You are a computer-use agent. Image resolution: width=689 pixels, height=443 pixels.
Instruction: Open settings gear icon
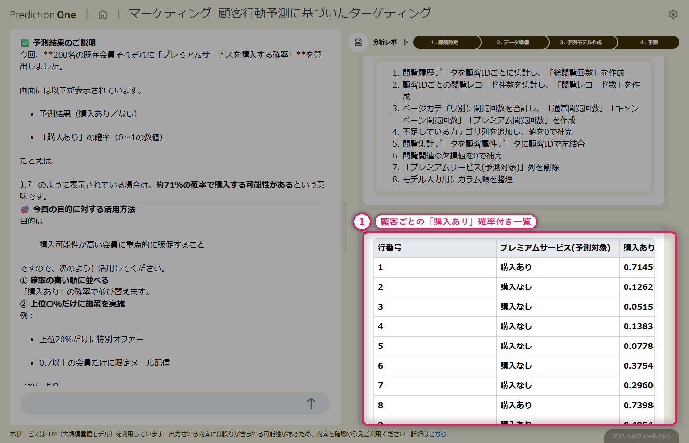673,14
